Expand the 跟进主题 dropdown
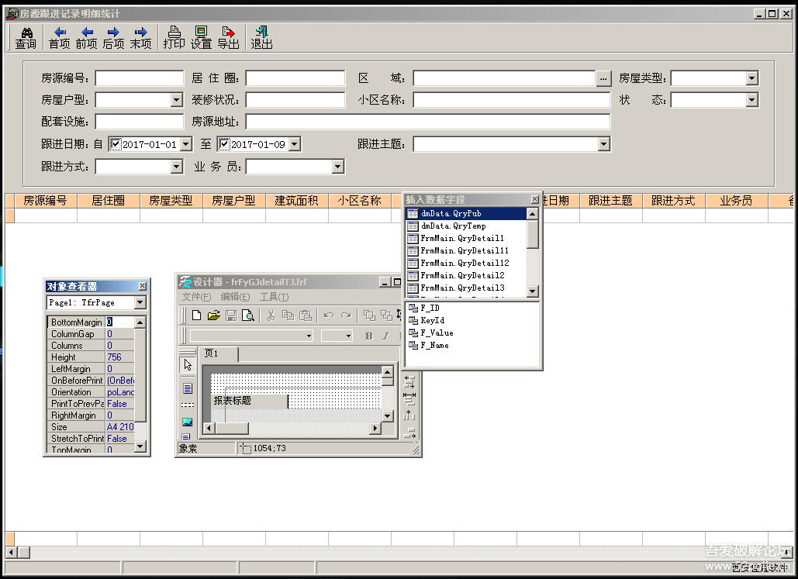The image size is (798, 579). pyautogui.click(x=603, y=144)
